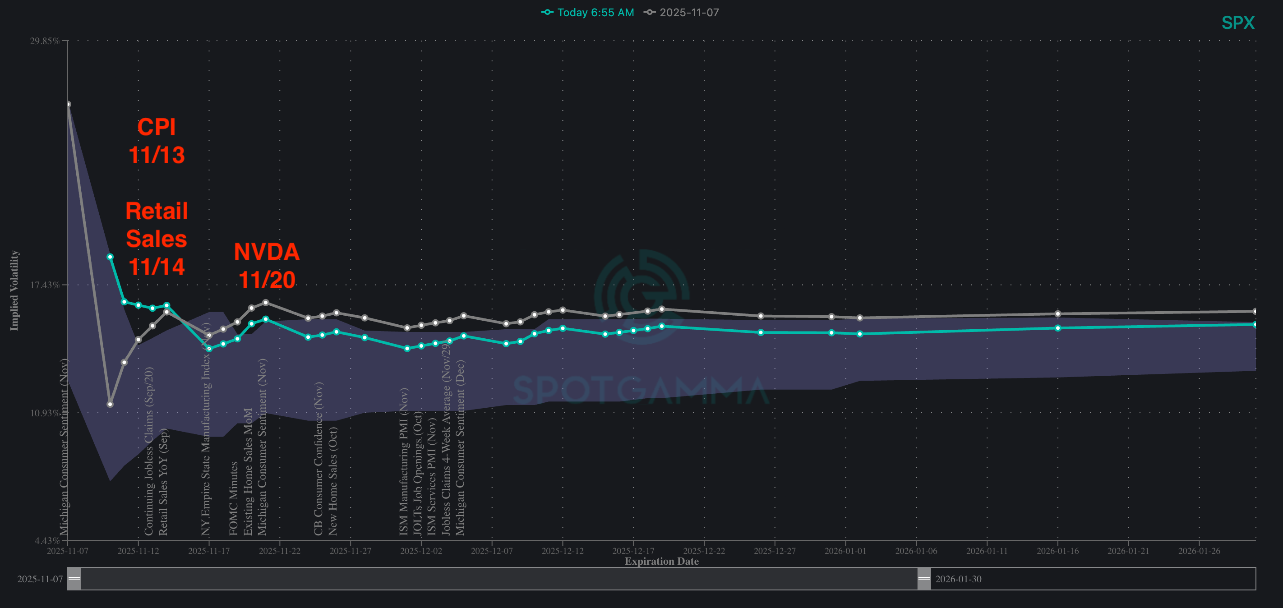Click the 2025-11-07 start date label
Image resolution: width=1283 pixels, height=608 pixels.
[40, 579]
